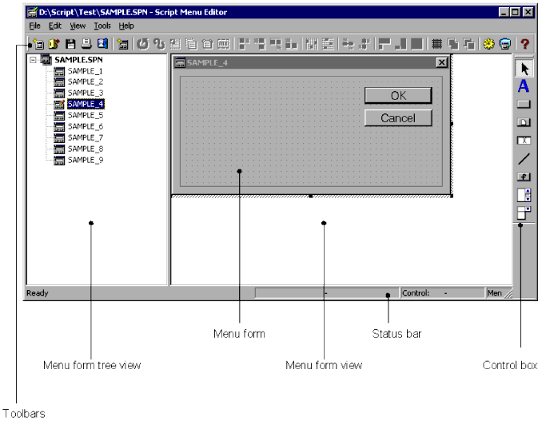Select the combo box control tool
546x425 pixels.
[x=524, y=212]
